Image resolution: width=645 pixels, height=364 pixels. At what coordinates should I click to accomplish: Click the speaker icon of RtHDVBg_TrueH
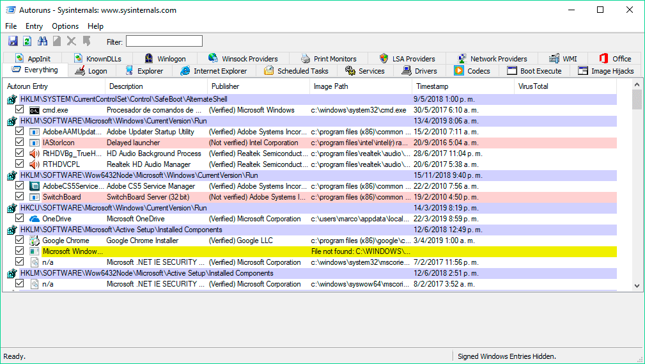point(35,154)
